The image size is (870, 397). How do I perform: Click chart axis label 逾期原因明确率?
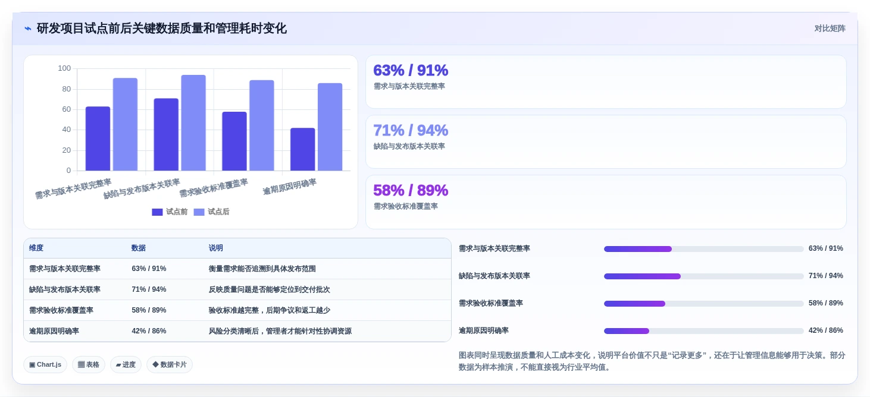tap(290, 187)
